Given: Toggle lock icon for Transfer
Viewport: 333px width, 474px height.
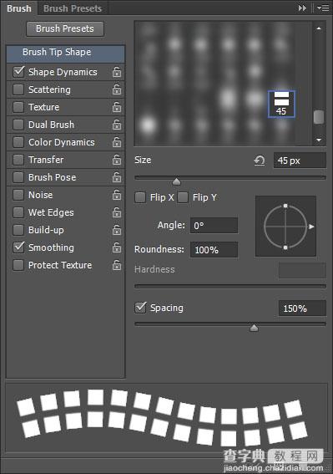Looking at the screenshot, I should click(x=117, y=160).
